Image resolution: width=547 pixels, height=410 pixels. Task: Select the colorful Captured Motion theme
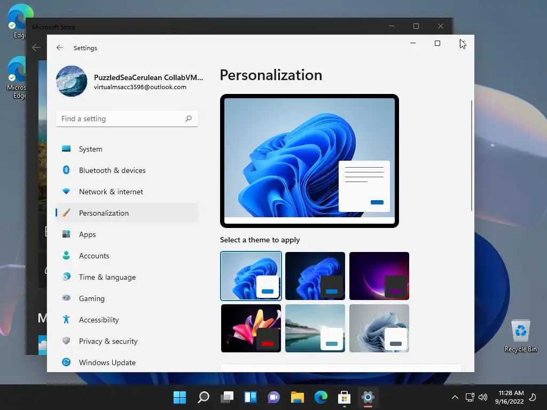(x=251, y=328)
